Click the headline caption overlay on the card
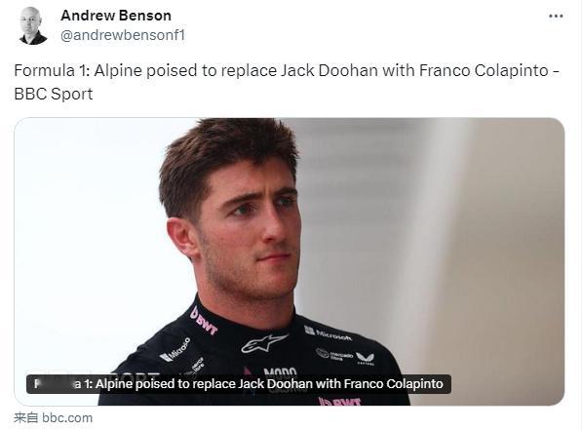Image resolution: width=582 pixels, height=431 pixels. [x=239, y=384]
